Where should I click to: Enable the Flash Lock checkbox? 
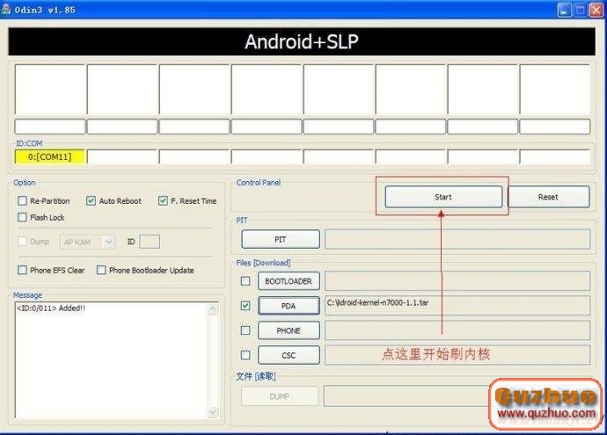(23, 217)
